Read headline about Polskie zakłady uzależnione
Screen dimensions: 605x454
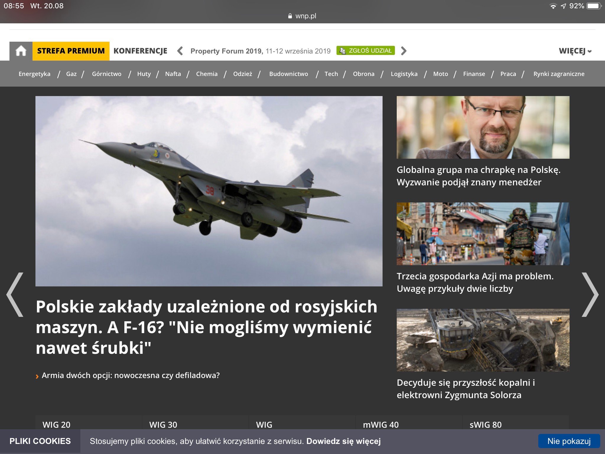point(206,327)
